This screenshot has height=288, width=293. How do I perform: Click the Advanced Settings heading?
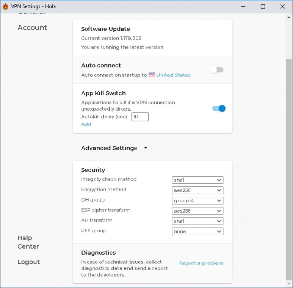coord(109,148)
